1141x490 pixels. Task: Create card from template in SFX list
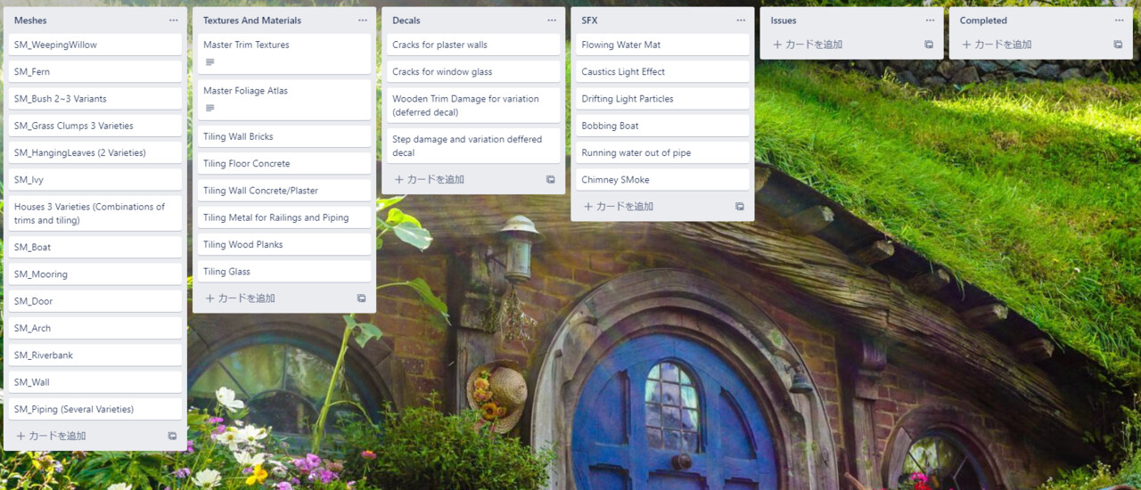pos(739,207)
